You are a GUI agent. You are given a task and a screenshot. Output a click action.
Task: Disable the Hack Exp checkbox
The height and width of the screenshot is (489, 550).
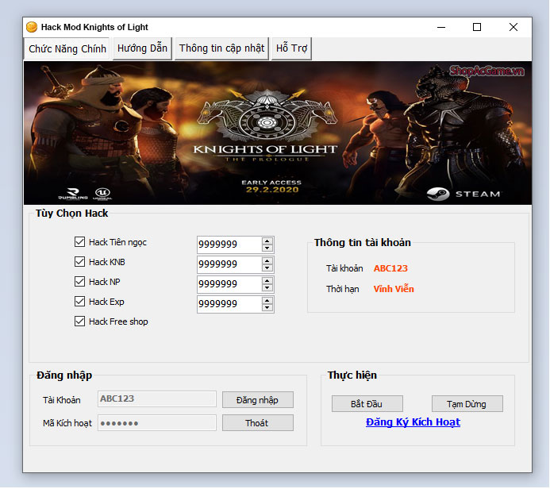tap(79, 302)
